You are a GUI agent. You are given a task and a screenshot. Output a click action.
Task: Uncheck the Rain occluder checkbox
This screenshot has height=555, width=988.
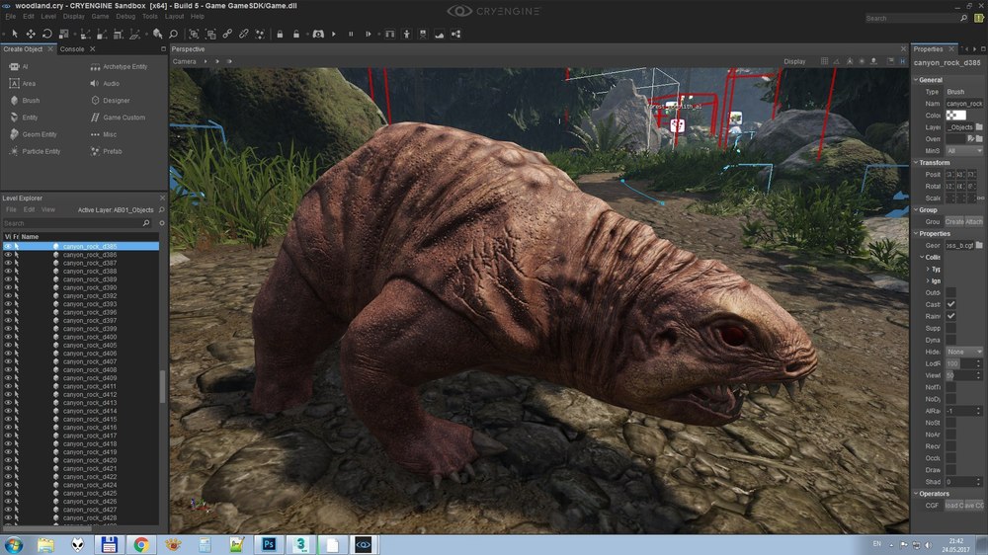pyautogui.click(x=950, y=316)
